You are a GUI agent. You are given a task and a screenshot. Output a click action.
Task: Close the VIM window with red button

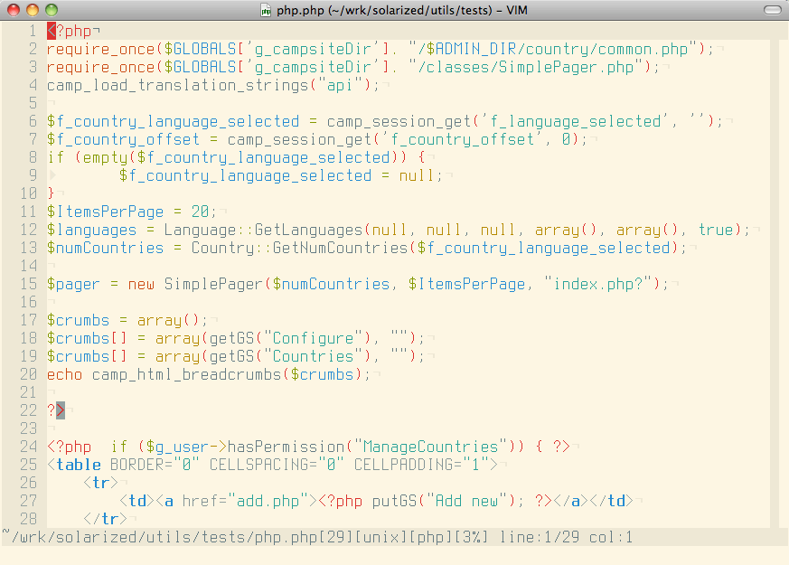(x=13, y=10)
